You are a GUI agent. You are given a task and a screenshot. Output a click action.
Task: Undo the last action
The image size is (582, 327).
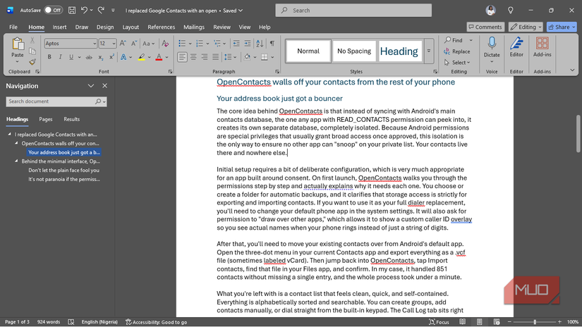coord(84,11)
